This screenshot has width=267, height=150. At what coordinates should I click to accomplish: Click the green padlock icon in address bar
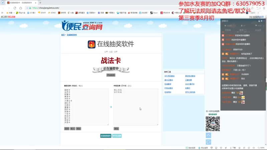pos(30,8)
